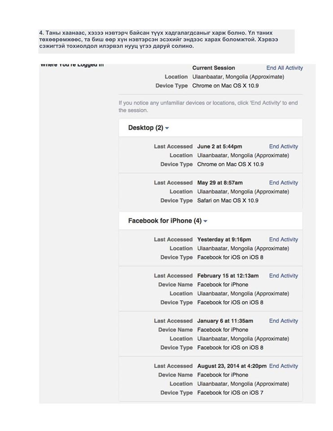333x431 pixels.
Task: End Activity for January 6 iPhone session
Action: (x=283, y=321)
